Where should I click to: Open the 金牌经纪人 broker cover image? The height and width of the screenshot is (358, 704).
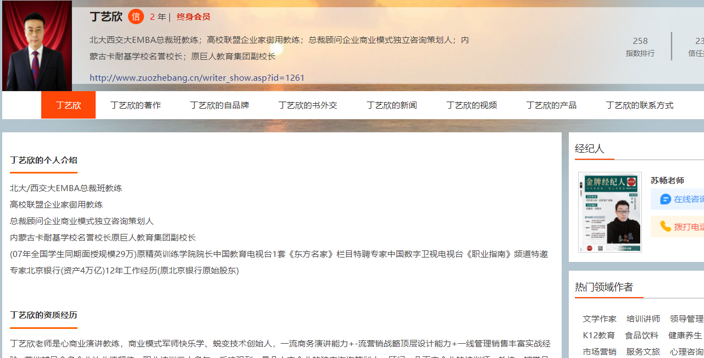point(609,212)
